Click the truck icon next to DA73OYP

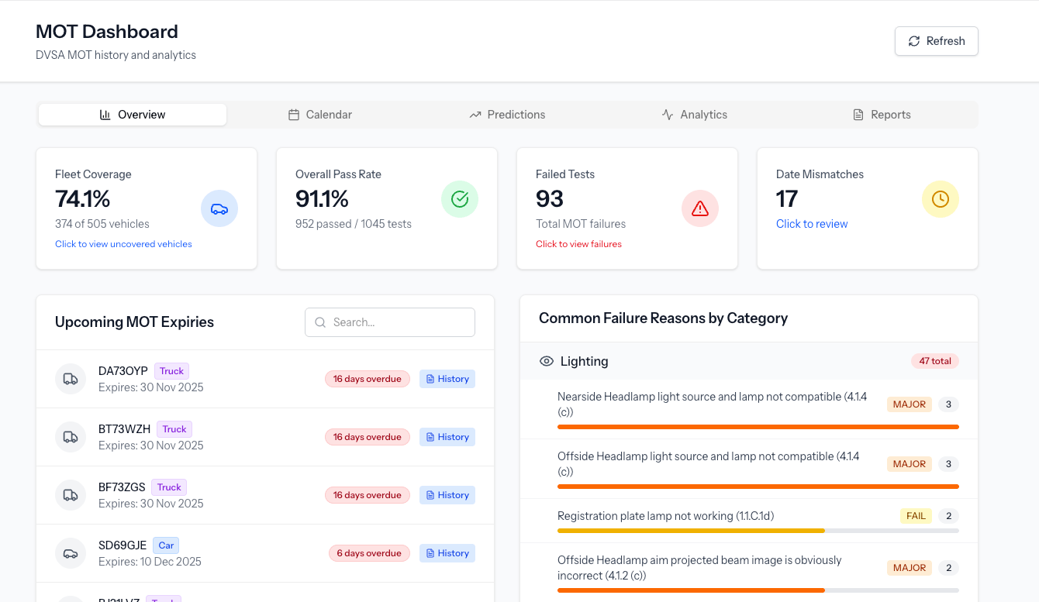tap(71, 378)
